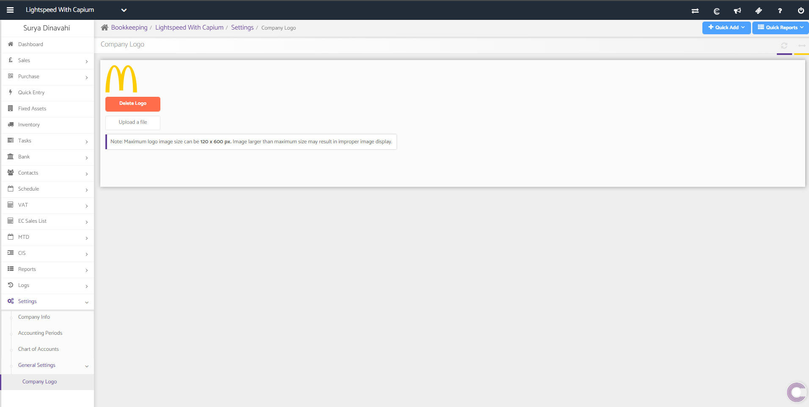Open the company selector dropdown chevron
This screenshot has width=809, height=407.
click(x=124, y=10)
